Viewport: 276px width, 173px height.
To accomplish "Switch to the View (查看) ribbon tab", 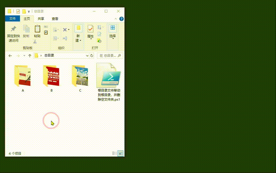I will [x=55, y=19].
